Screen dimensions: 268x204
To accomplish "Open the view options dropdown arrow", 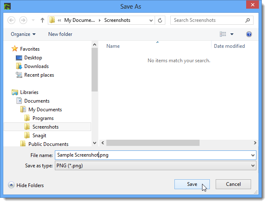I will click(x=232, y=34).
